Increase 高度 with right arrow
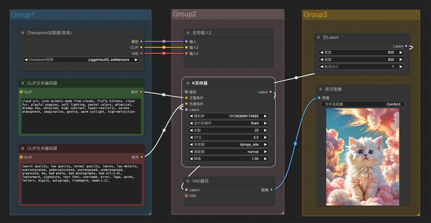Viewport: 431px width, 223px height. pos(401,59)
